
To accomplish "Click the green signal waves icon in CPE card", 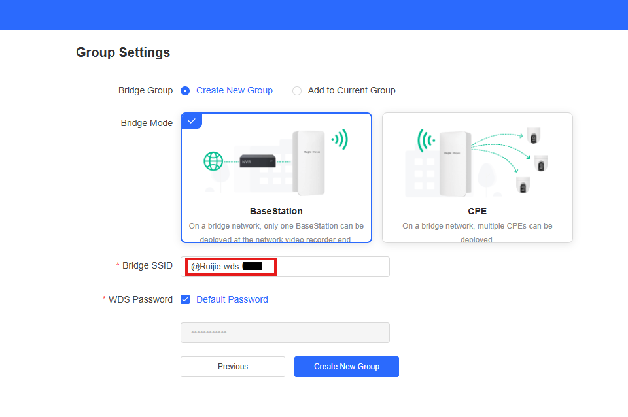I will pos(426,141).
